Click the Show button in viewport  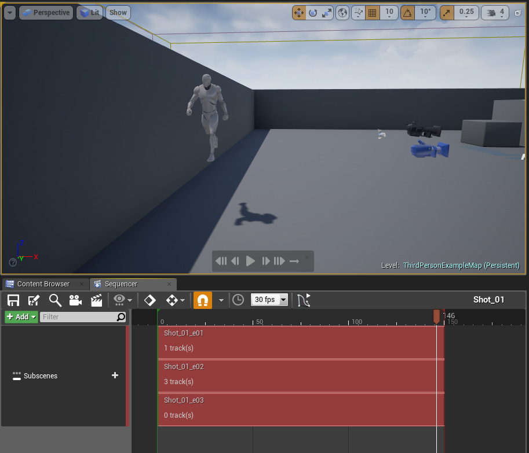coord(118,12)
